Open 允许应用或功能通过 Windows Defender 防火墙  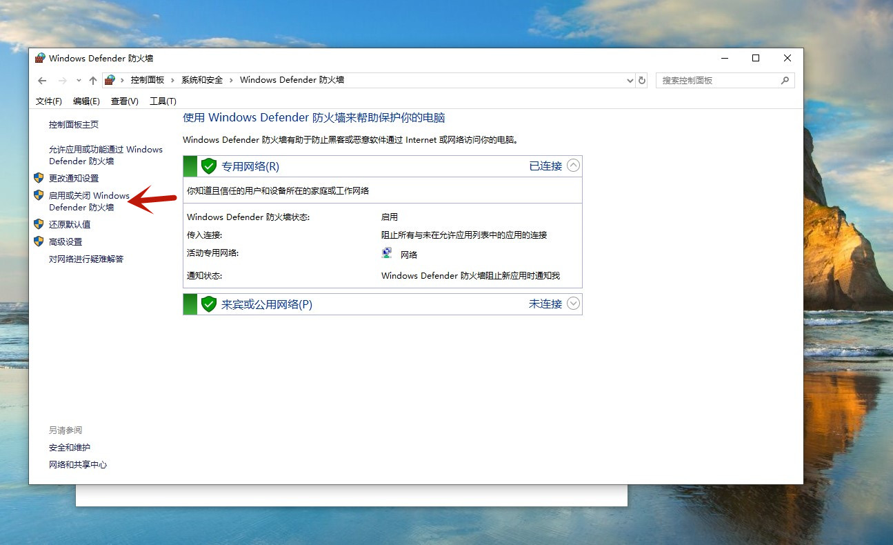click(106, 155)
